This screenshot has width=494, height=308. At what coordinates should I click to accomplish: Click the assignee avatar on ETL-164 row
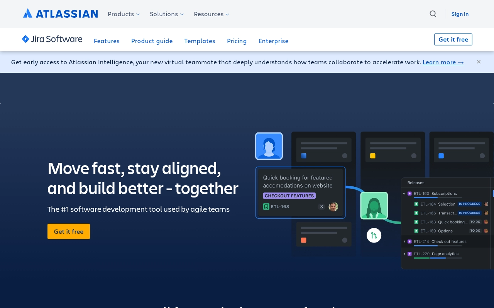pos(486,204)
